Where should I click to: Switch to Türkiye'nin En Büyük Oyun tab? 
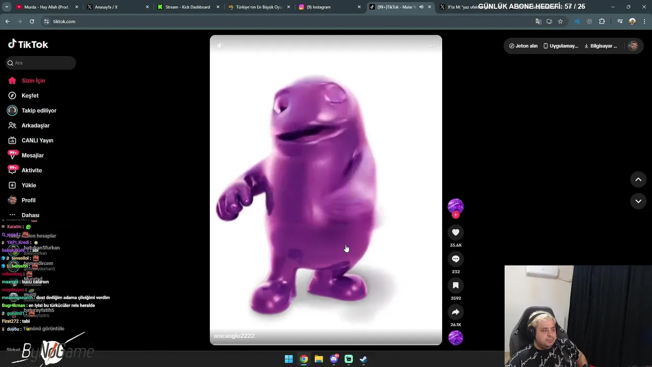pos(259,7)
